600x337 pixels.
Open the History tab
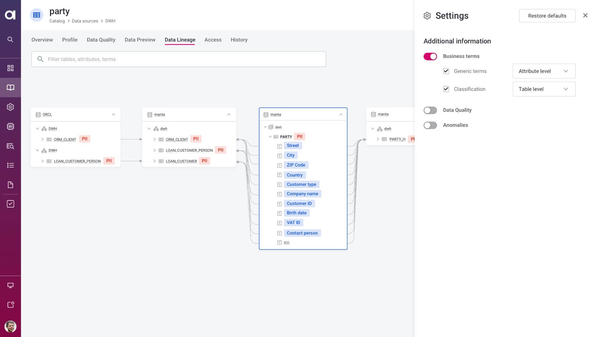click(x=239, y=40)
